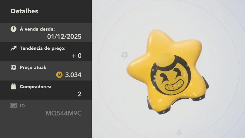Click the sale date 01/12/2025
The width and height of the screenshot is (245, 138).
64,37
